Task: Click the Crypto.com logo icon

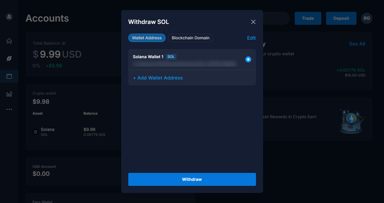Action: click(x=9, y=17)
